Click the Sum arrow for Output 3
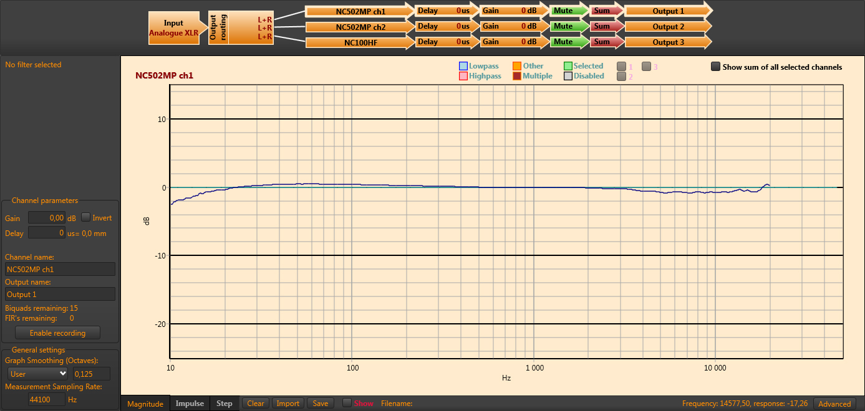 pyautogui.click(x=605, y=42)
